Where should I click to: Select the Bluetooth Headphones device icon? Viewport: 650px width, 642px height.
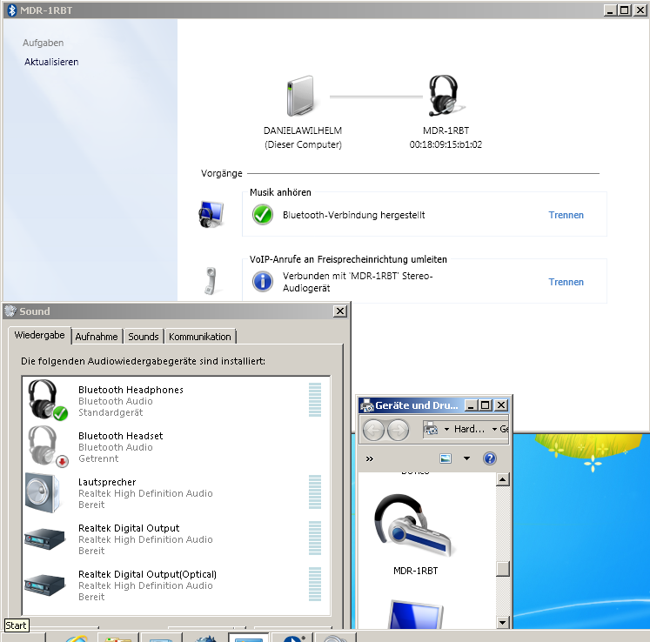tap(47, 400)
